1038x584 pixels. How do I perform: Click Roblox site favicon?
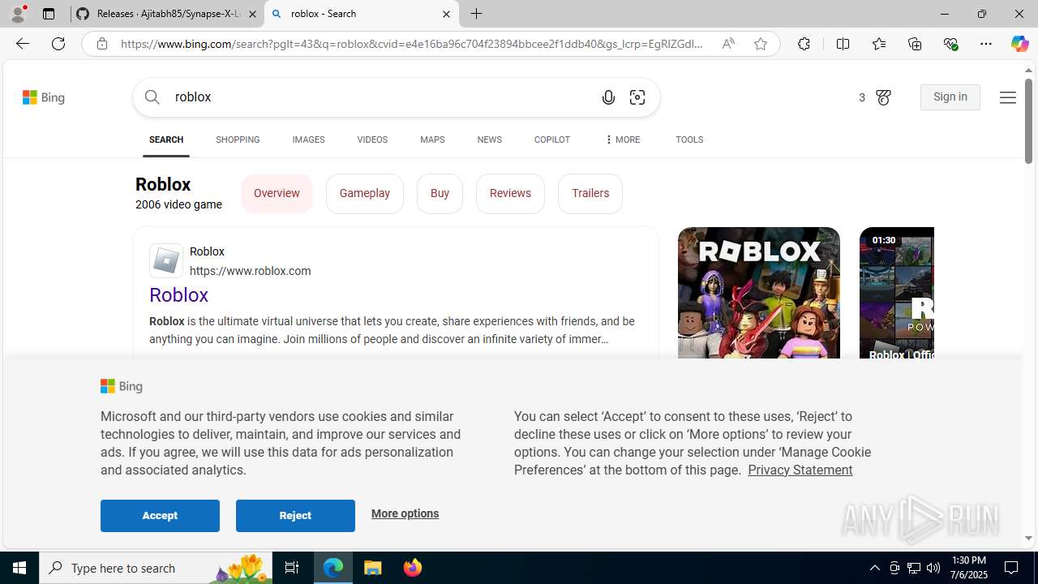pos(166,260)
